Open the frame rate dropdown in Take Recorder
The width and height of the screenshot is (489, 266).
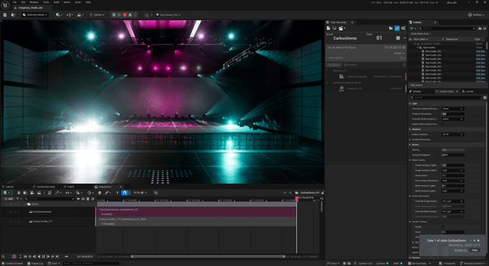coord(399,53)
